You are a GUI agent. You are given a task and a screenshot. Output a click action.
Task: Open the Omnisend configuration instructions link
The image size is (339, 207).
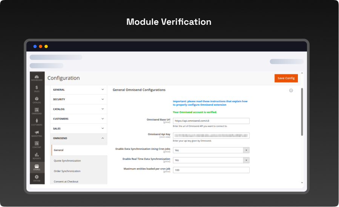[210, 103]
